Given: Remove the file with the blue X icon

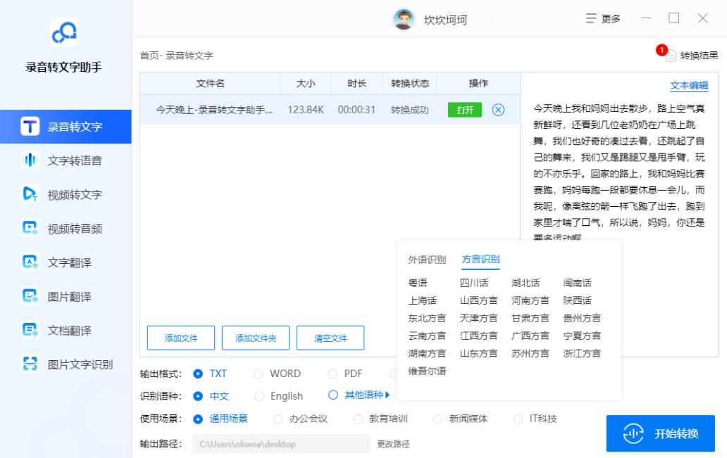Looking at the screenshot, I should point(498,110).
